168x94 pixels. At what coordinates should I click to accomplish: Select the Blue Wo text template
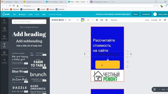click(20, 70)
